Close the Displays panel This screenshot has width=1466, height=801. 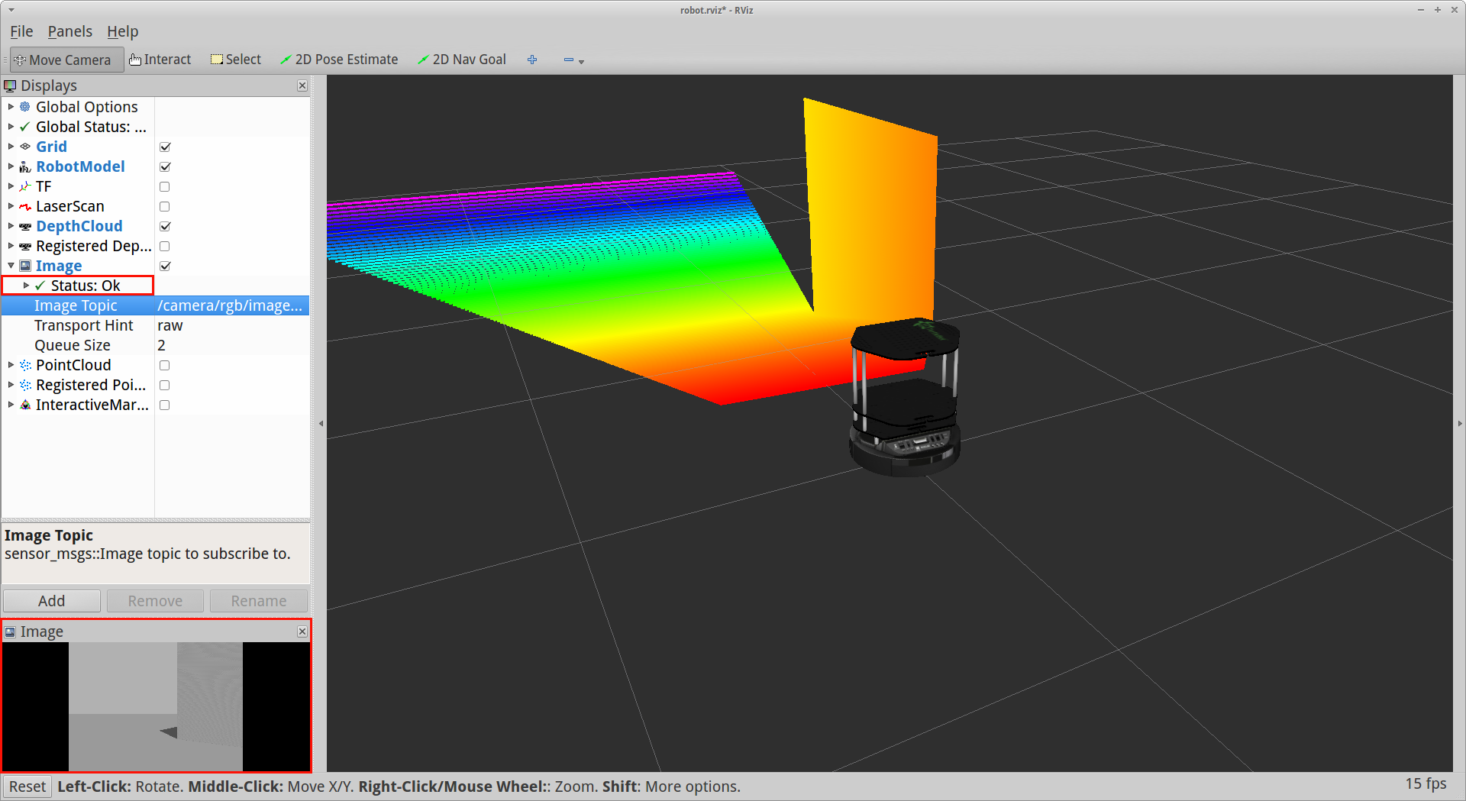tap(302, 86)
